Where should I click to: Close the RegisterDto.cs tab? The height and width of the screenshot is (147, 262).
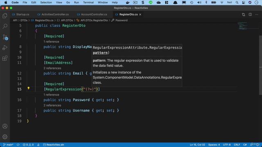(x=140, y=15)
